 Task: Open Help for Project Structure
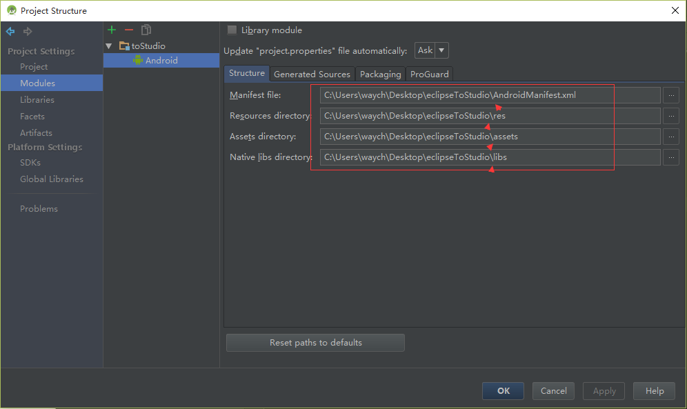tap(654, 390)
